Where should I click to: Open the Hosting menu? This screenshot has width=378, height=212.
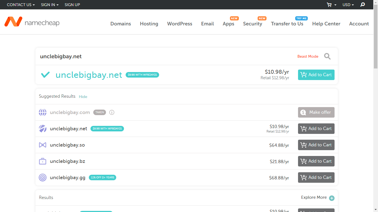coord(149,24)
